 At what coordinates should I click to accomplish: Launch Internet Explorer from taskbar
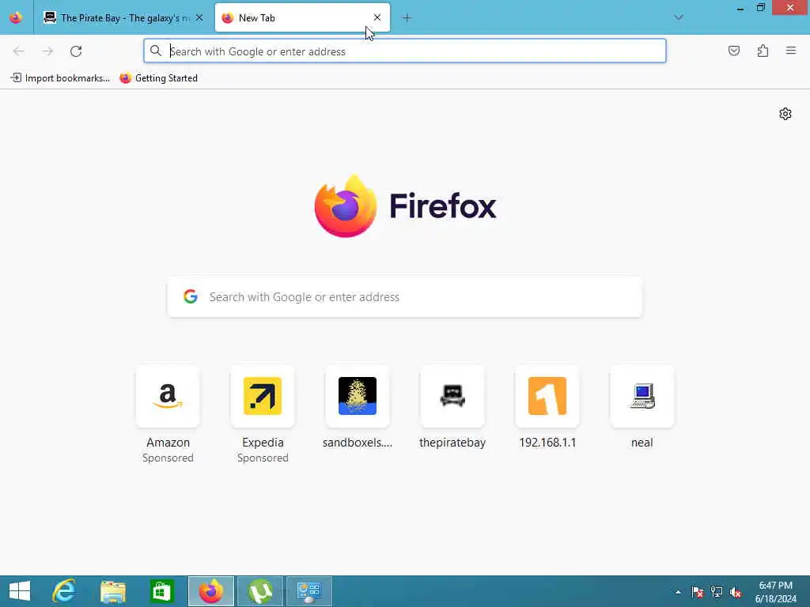[x=63, y=591]
